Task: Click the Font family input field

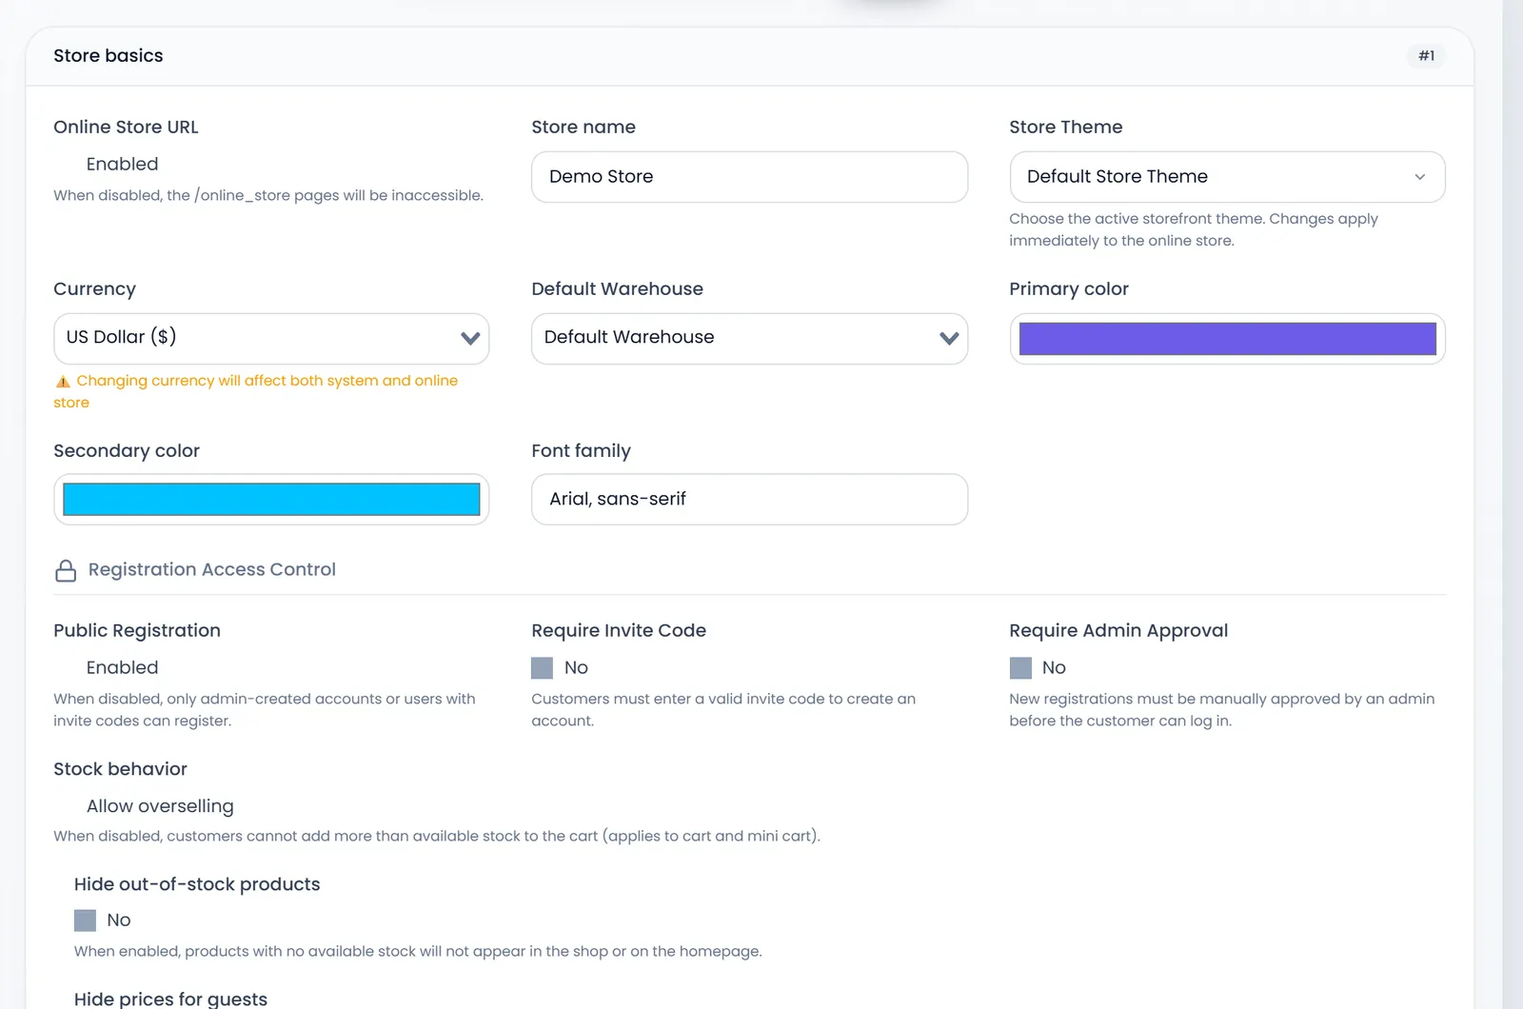Action: [749, 500]
